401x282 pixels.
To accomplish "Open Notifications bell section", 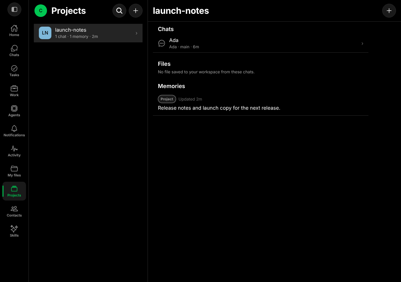I will 14,131.
